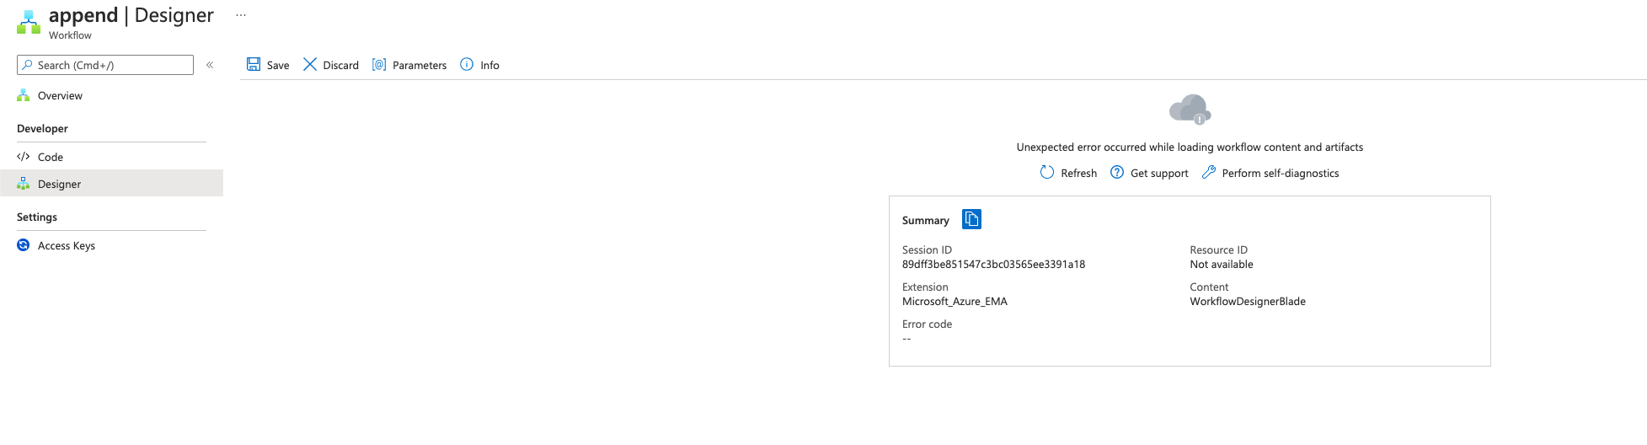The width and height of the screenshot is (1647, 445).
Task: Click the self-diagnostics wrench icon
Action: pos(1209,172)
